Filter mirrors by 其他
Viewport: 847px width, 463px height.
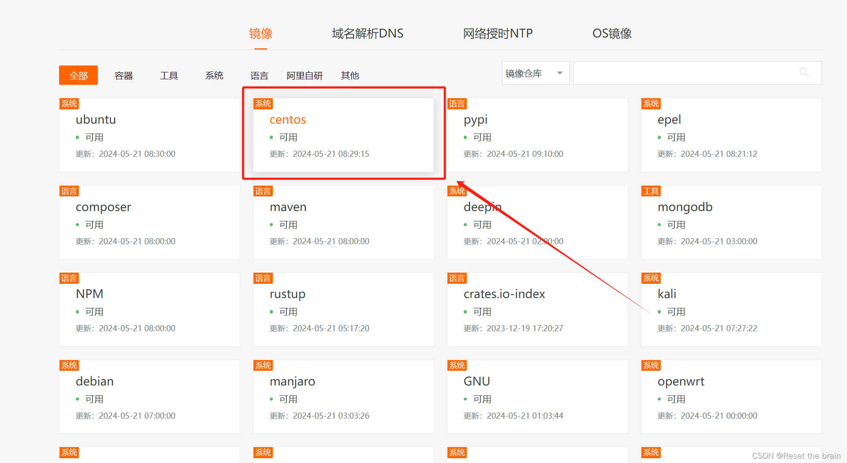coord(350,75)
